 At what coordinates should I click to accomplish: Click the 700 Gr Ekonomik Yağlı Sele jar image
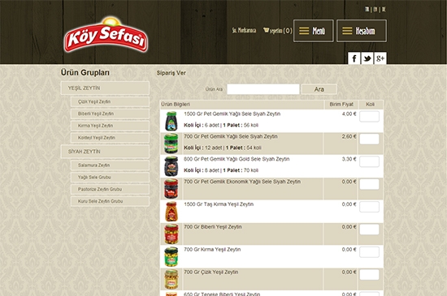click(x=171, y=189)
